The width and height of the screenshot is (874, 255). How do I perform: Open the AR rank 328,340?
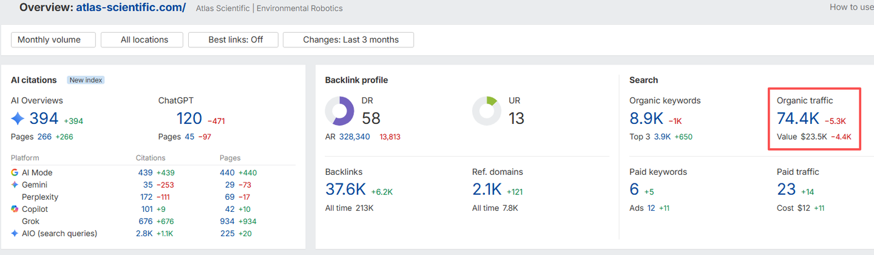[354, 137]
